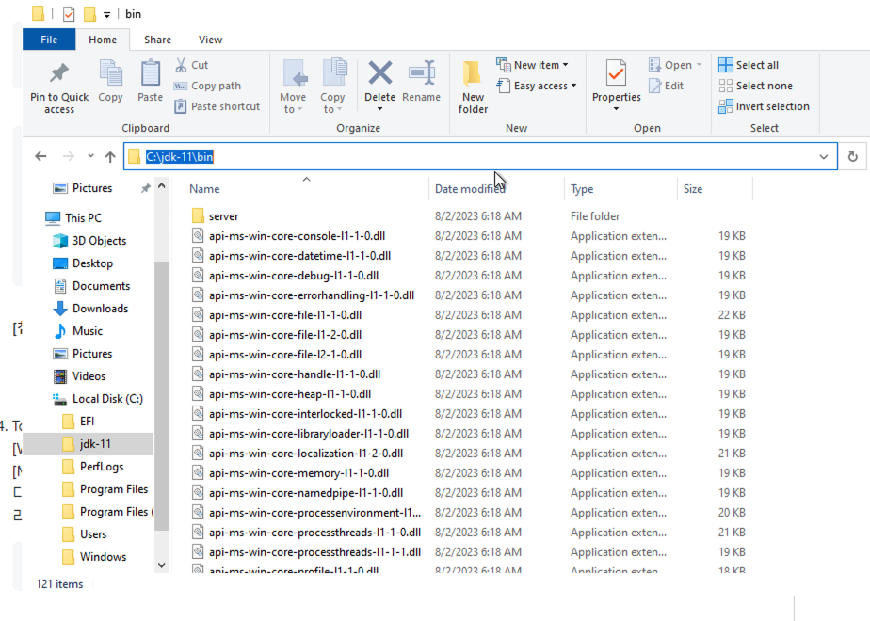870x621 pixels.
Task: Select Local Disk (C:) in navigation pane
Action: 98,399
